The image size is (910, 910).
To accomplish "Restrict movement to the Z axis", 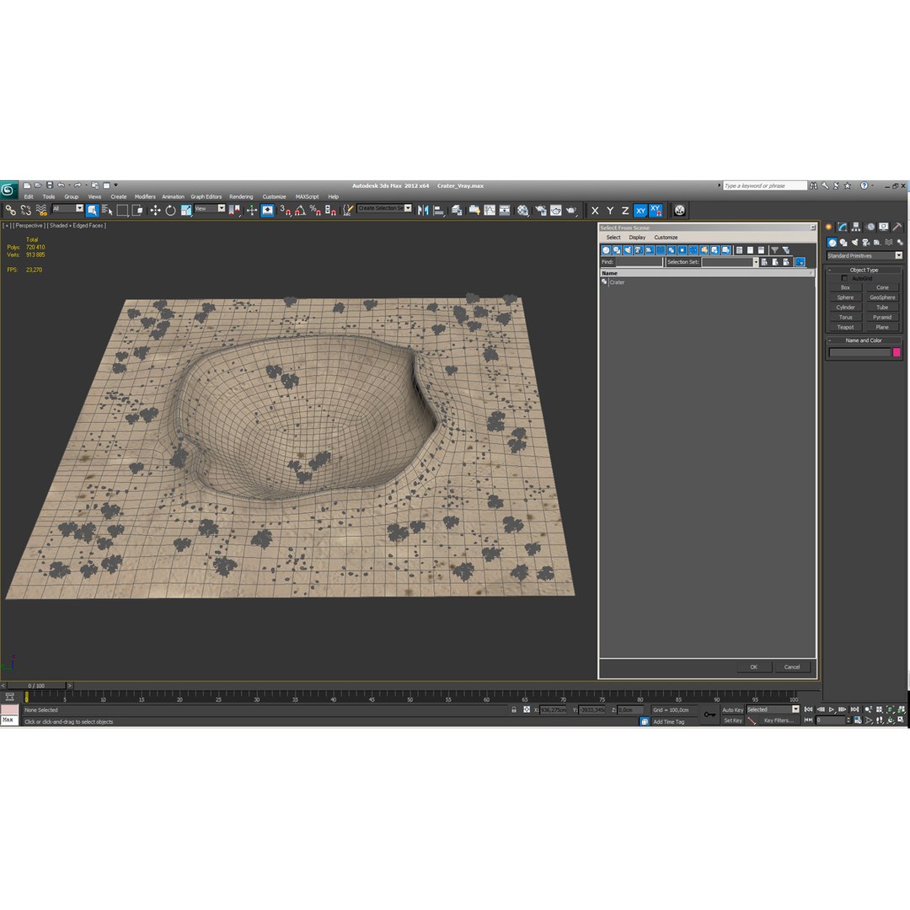I will pos(625,211).
